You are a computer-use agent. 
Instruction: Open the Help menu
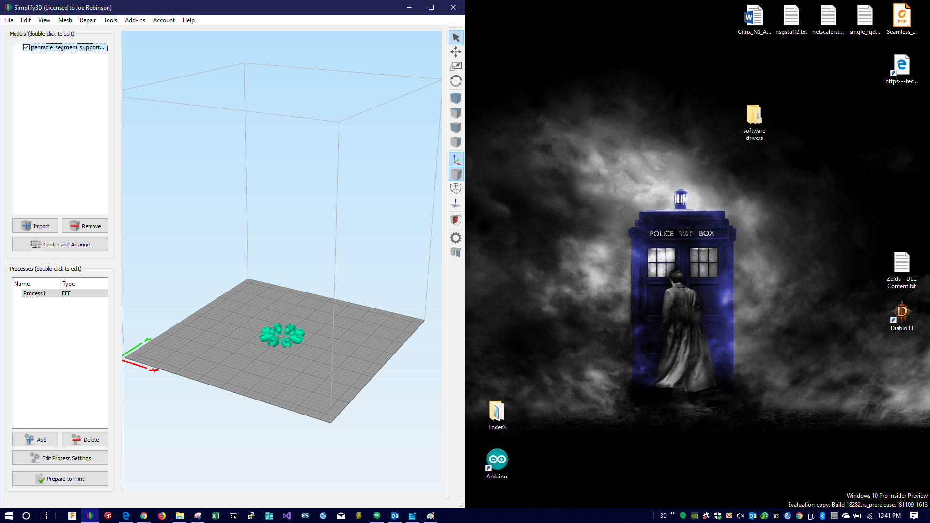tap(188, 20)
